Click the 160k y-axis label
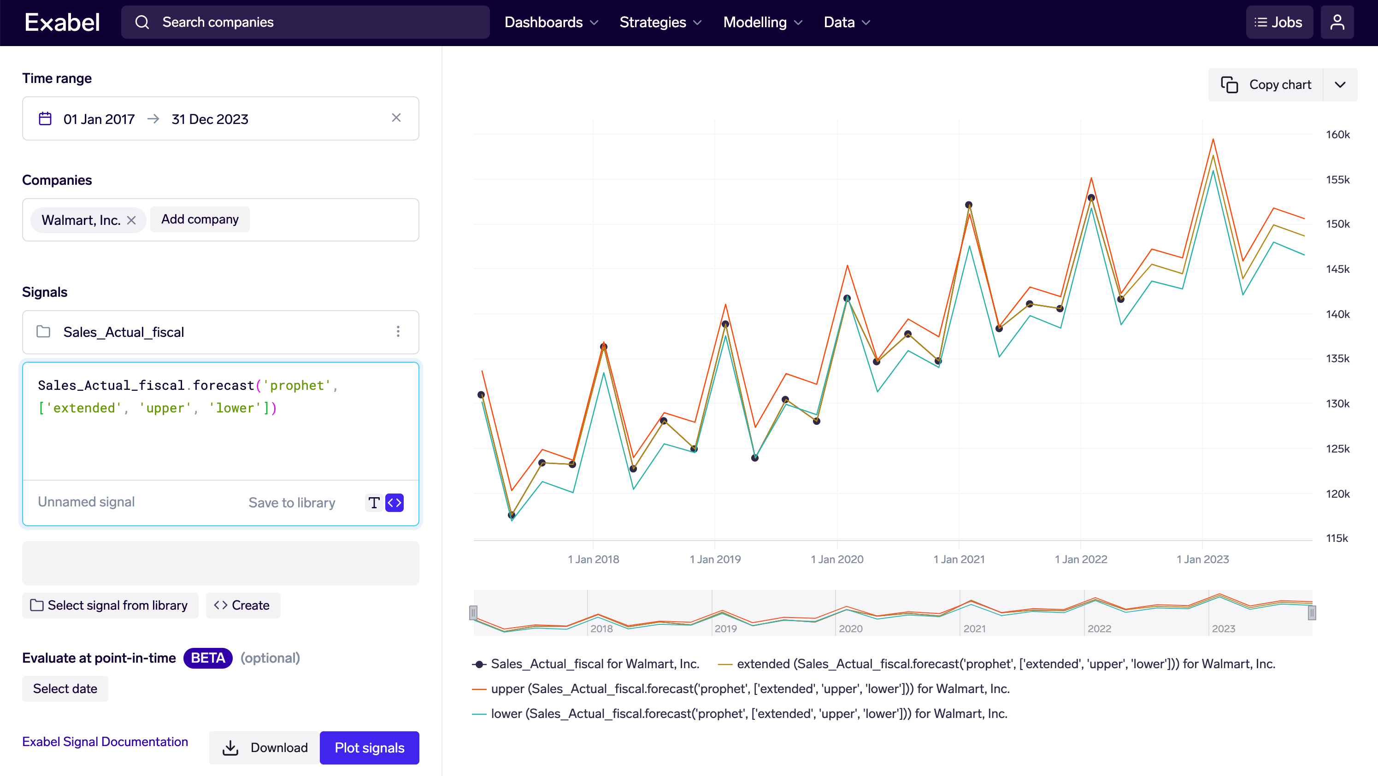 point(1337,135)
